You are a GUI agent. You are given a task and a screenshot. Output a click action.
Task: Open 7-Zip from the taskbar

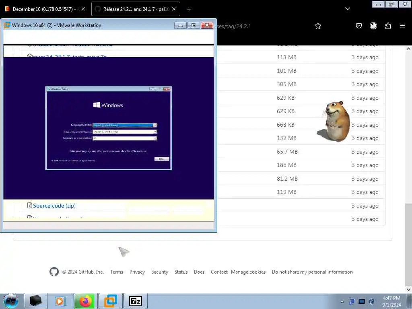[136, 301]
